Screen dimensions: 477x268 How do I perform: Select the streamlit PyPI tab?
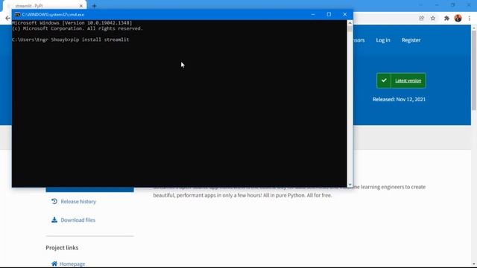coord(45,6)
